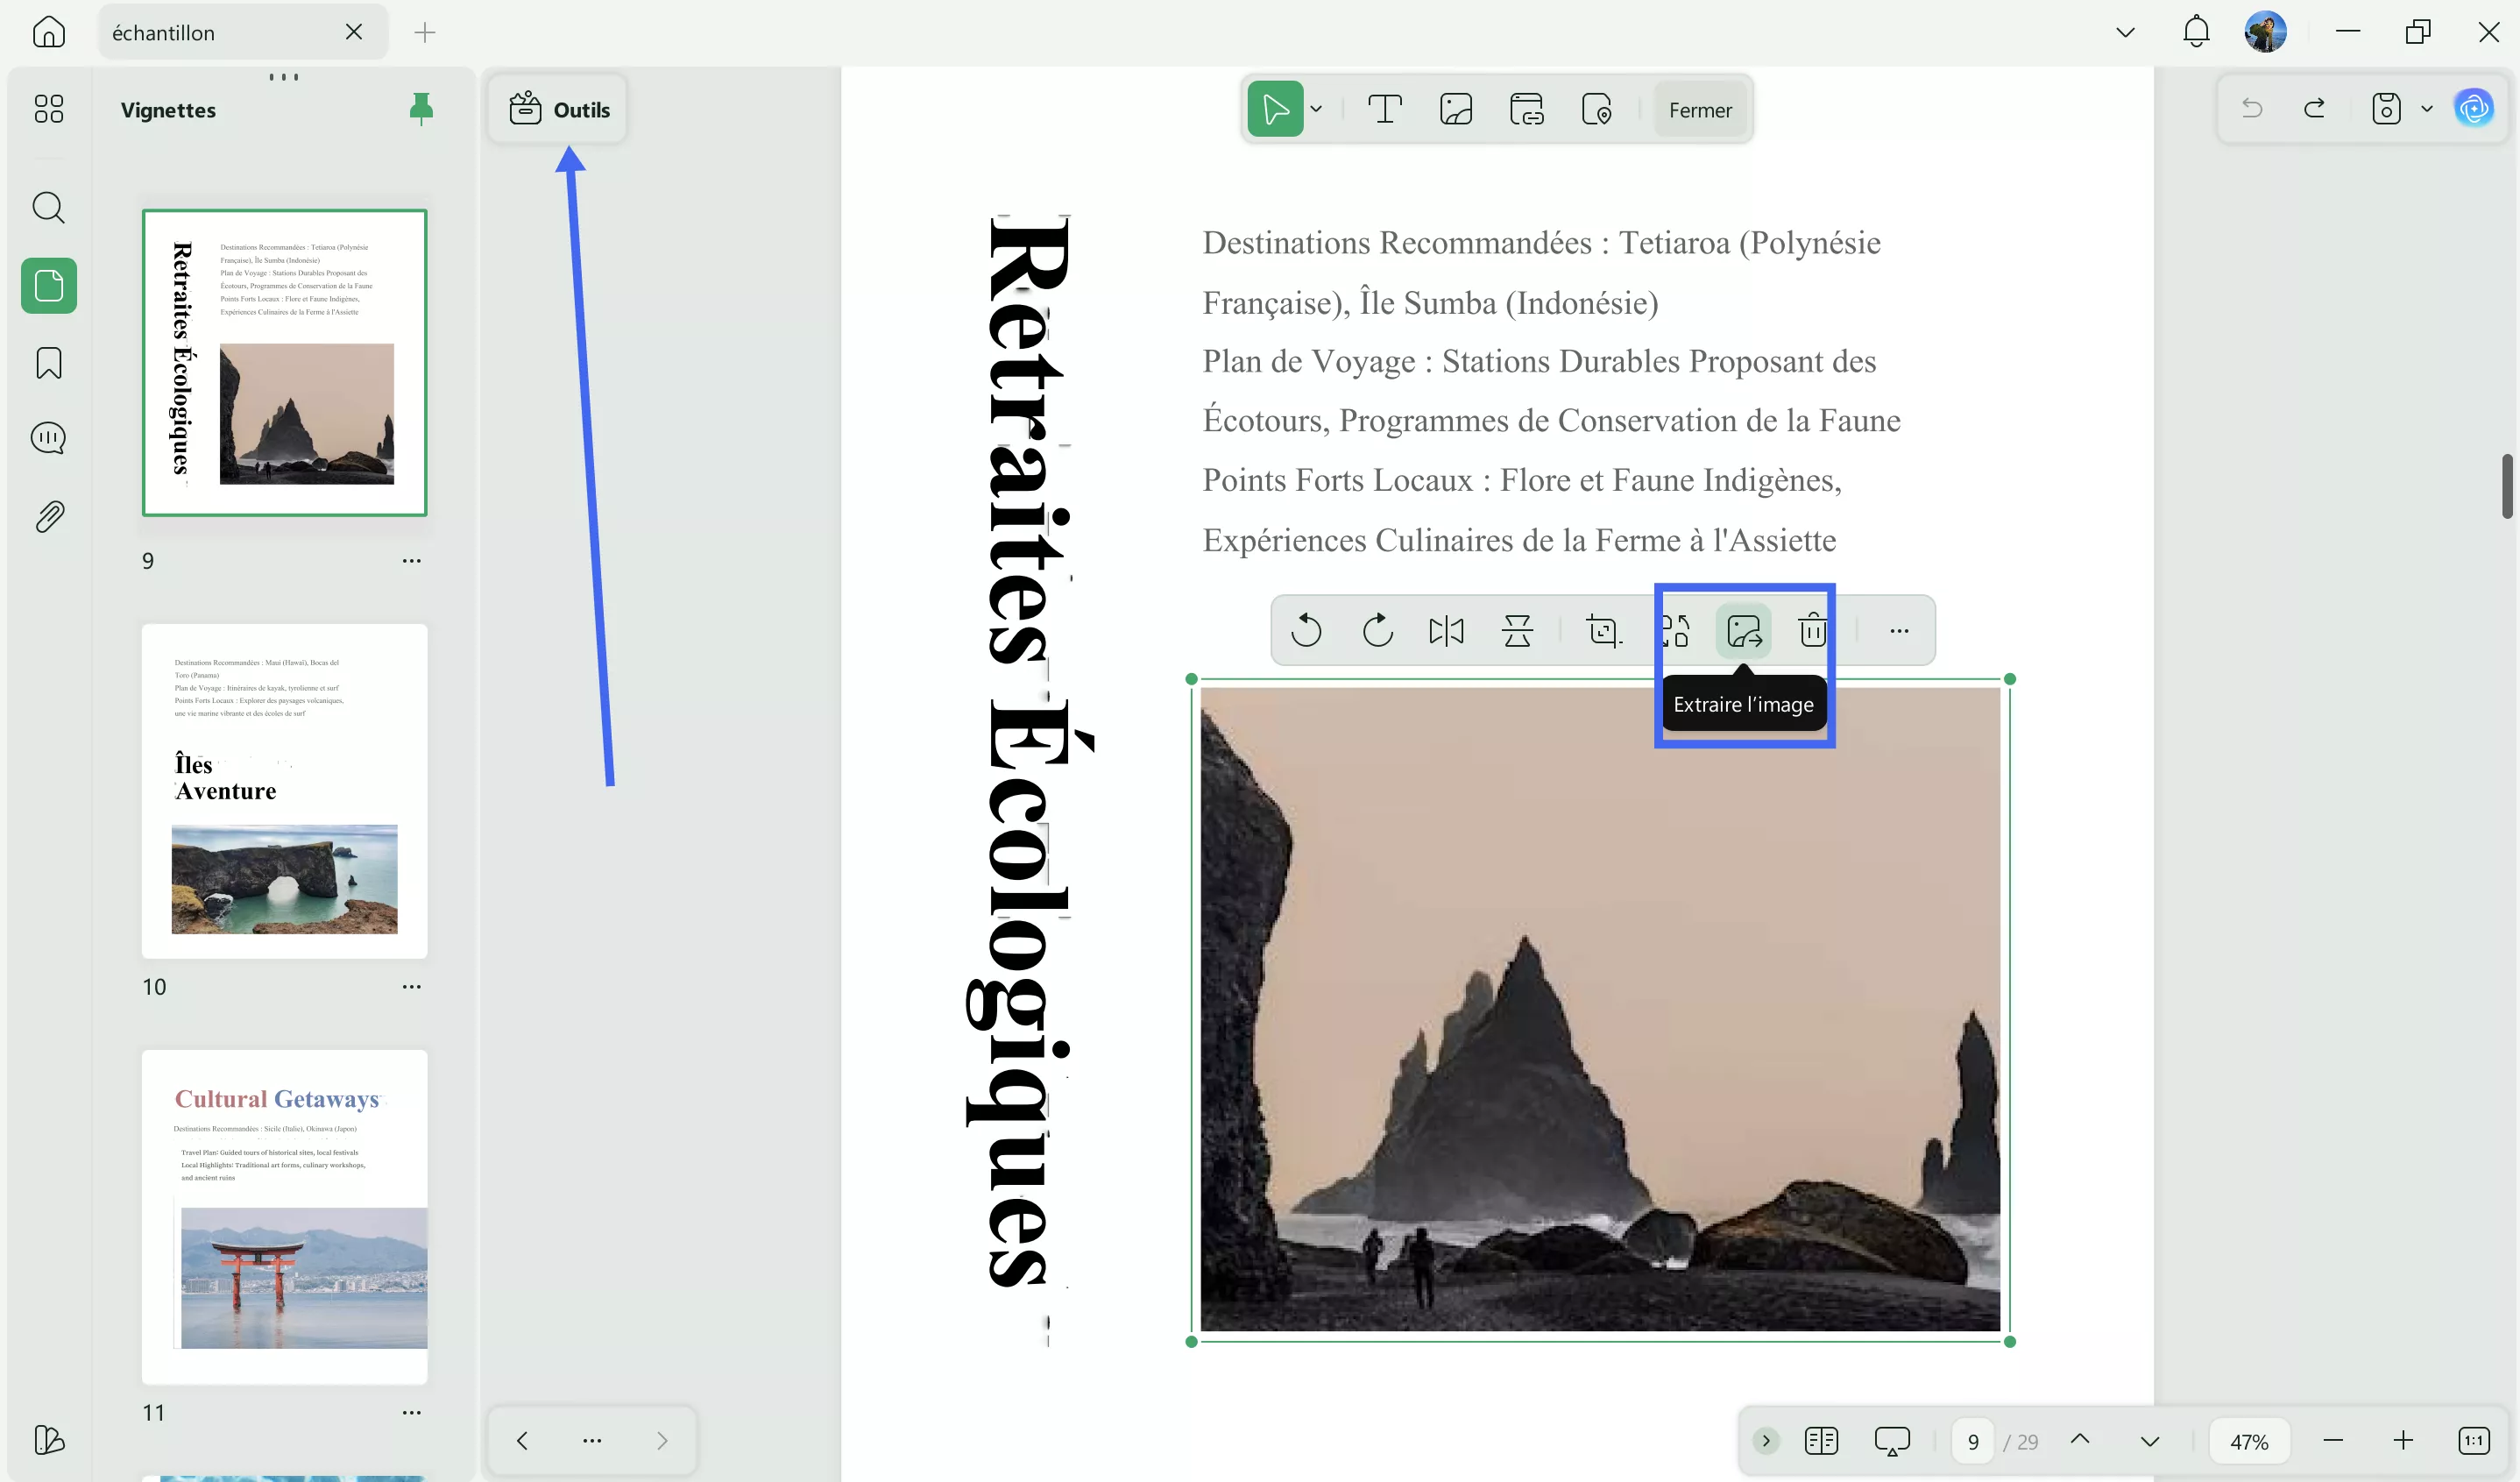Viewport: 2520px width, 1482px height.
Task: Open the bookmarks sidebar panel
Action: (x=48, y=363)
